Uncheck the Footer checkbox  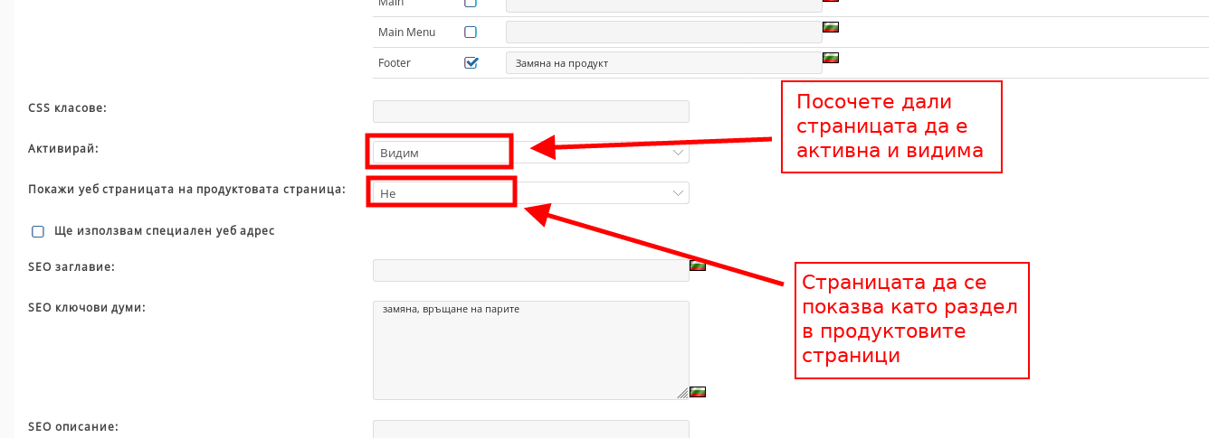(471, 63)
